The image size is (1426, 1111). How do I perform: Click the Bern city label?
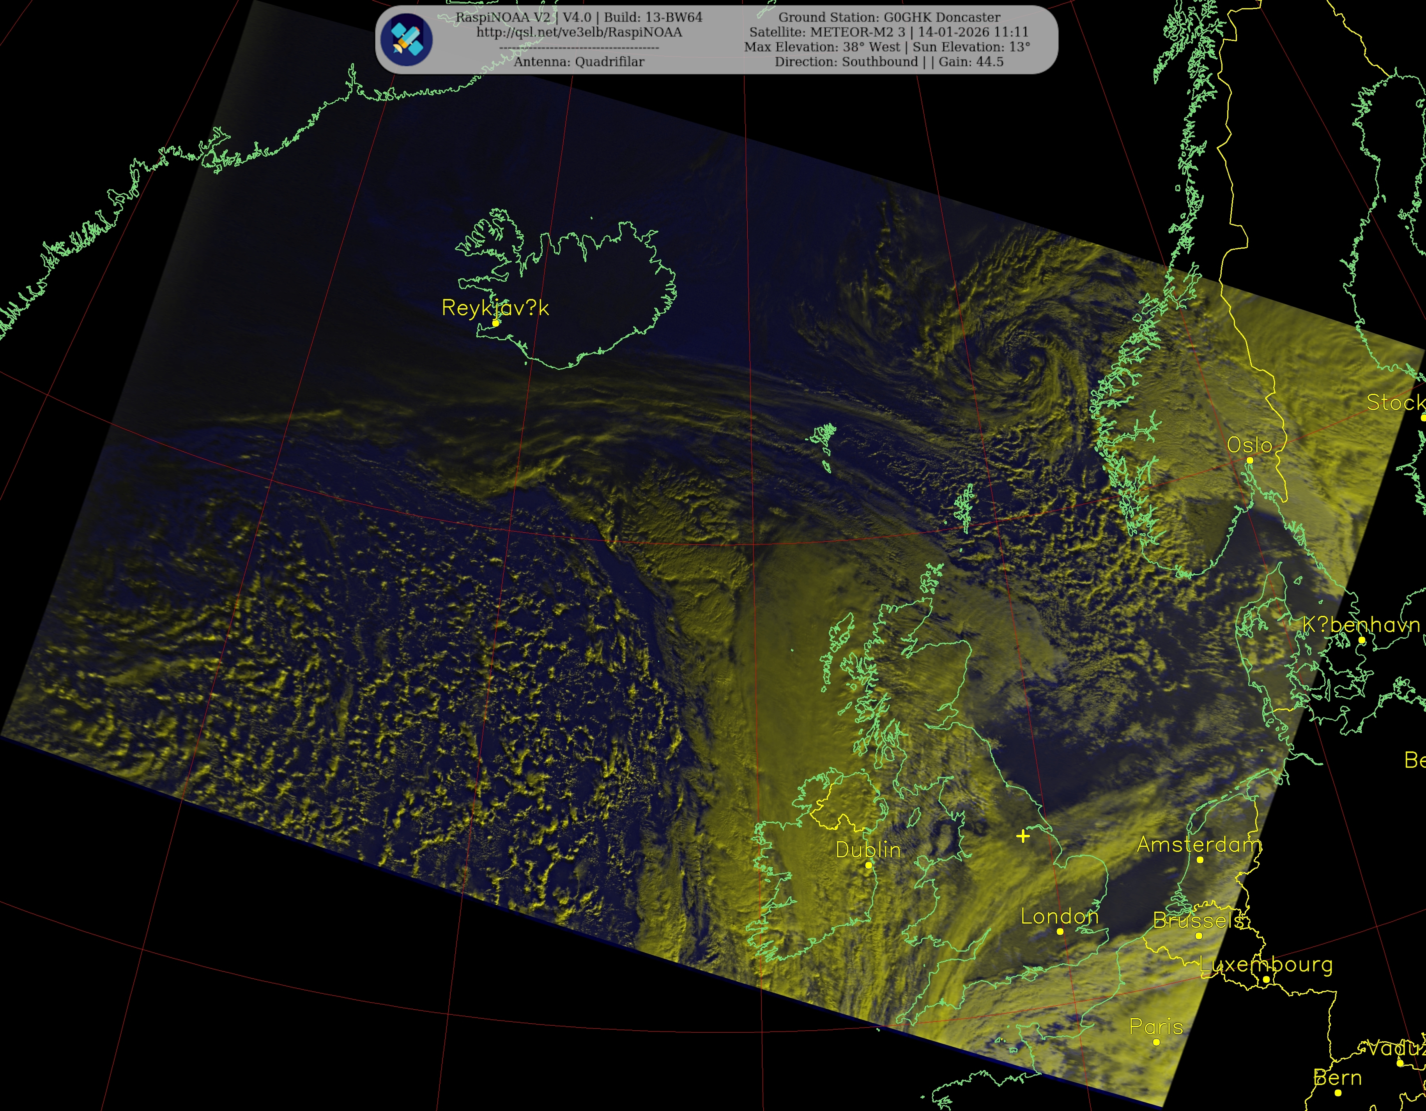(1337, 1078)
